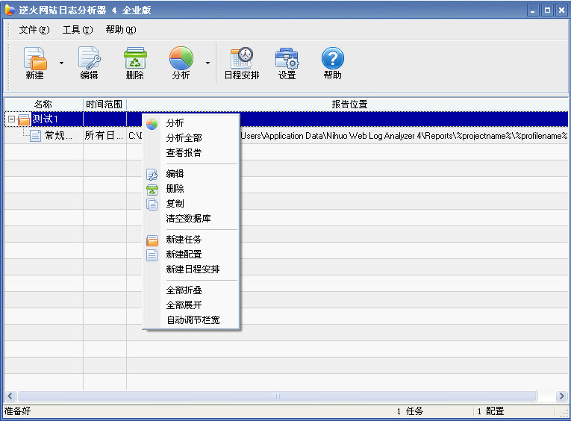The width and height of the screenshot is (571, 421).
Task: Expand the dropdown arrow next to 新建
Action: (x=61, y=63)
